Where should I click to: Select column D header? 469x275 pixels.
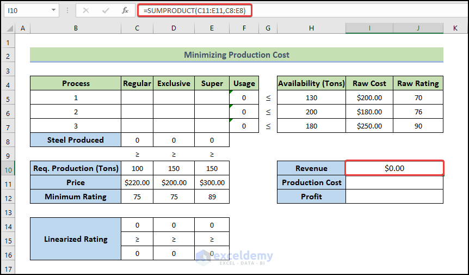pos(174,28)
